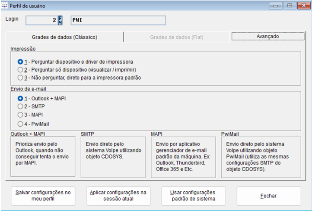Click the 'MAPI' description box heading
This screenshot has height=212, width=312.
pos(156,134)
